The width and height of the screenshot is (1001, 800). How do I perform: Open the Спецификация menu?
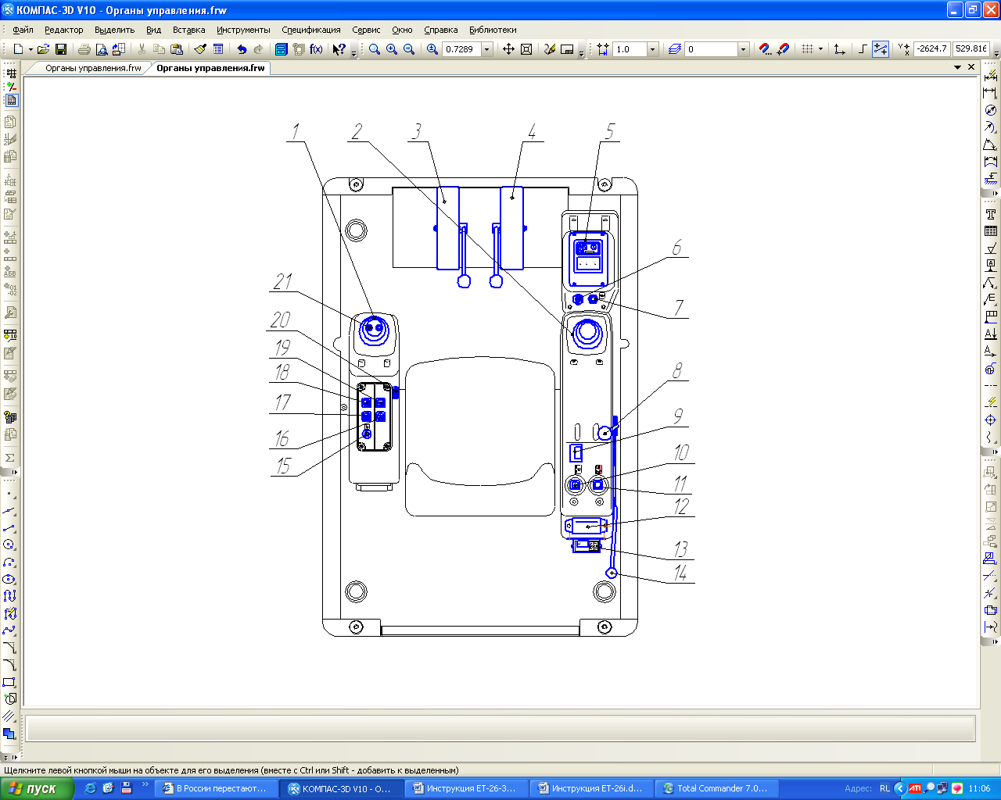pyautogui.click(x=311, y=30)
